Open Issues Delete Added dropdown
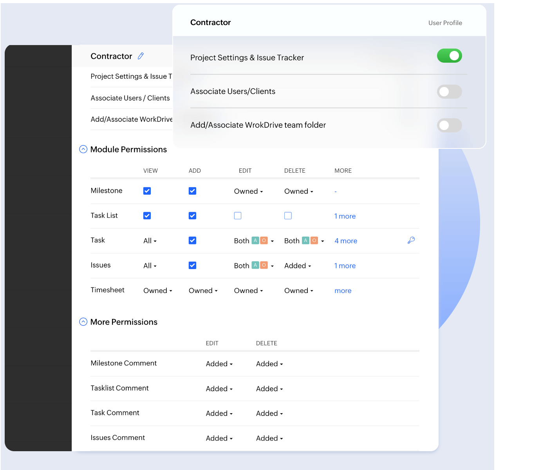The height and width of the screenshot is (470, 560). tap(298, 266)
